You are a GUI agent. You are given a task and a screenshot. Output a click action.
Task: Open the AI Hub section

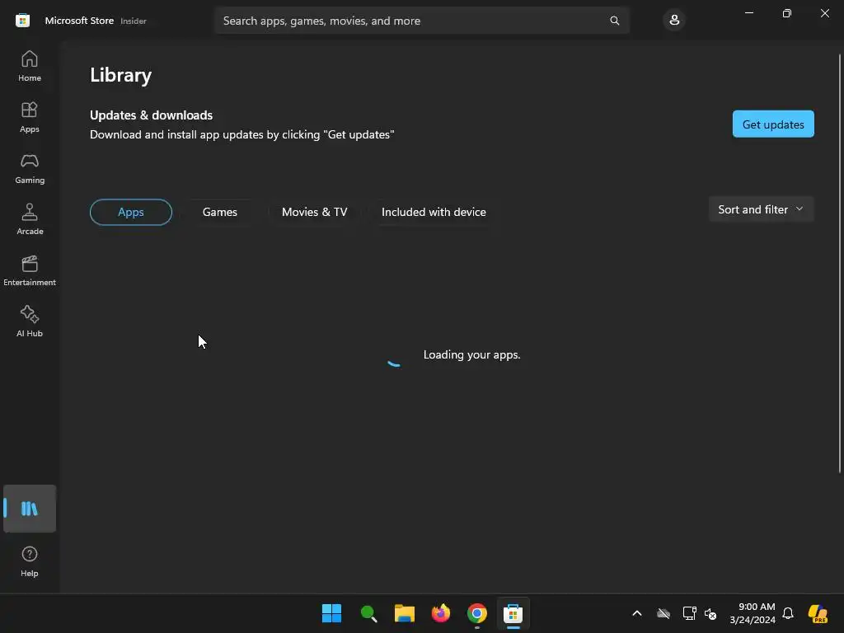tap(30, 322)
